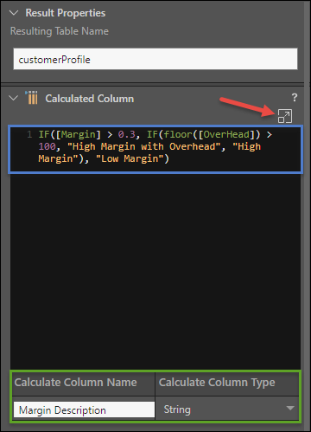Click the Calculate Column Type header

tap(217, 383)
